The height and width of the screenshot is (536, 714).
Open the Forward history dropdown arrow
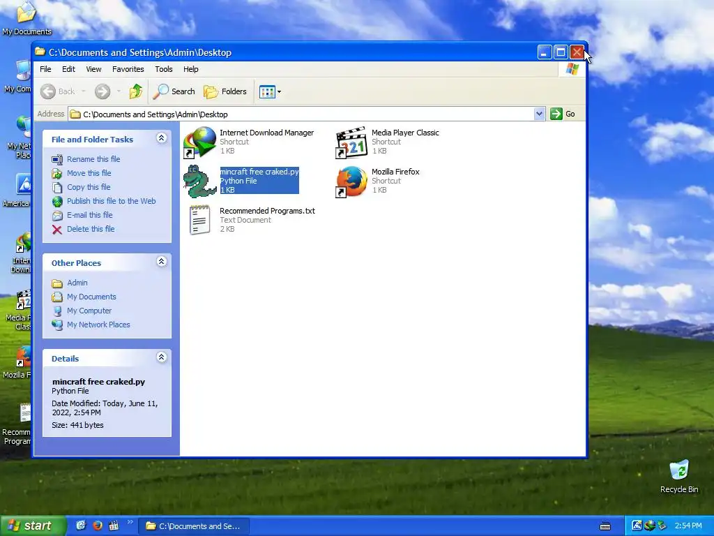tap(119, 91)
